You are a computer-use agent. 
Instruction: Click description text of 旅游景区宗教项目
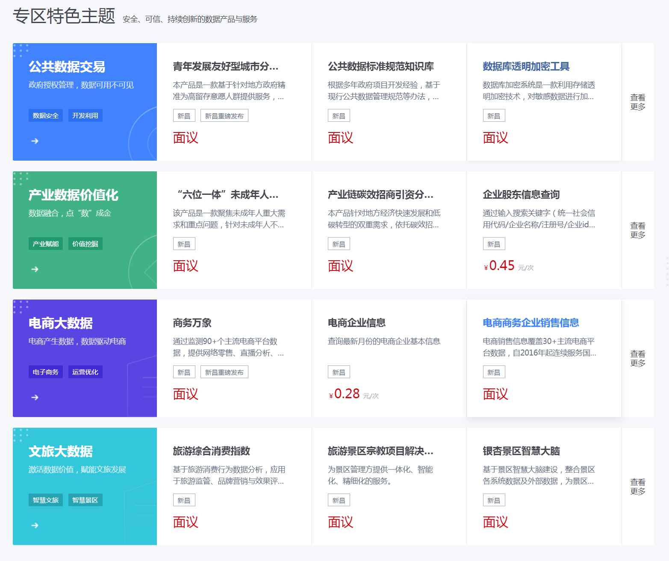coord(380,475)
